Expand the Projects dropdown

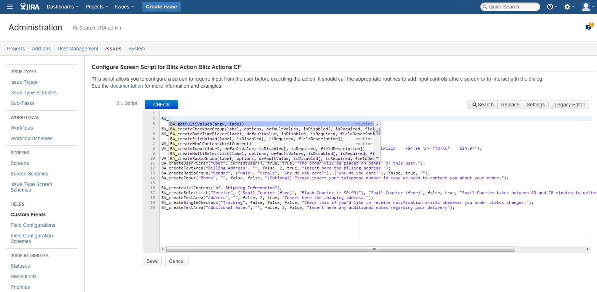click(97, 7)
